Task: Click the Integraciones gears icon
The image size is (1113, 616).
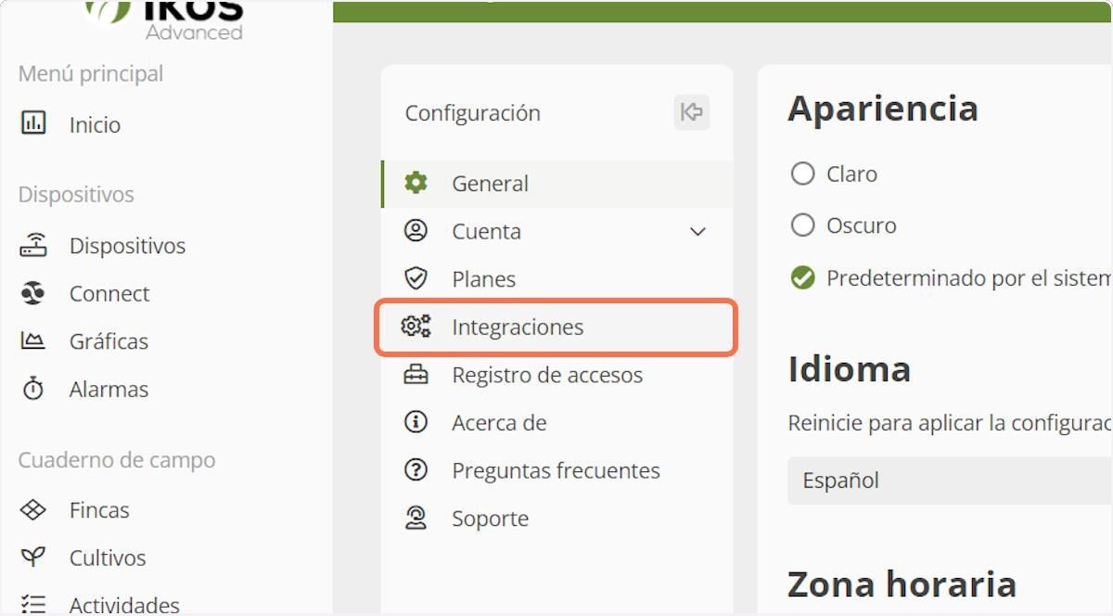Action: coord(416,327)
